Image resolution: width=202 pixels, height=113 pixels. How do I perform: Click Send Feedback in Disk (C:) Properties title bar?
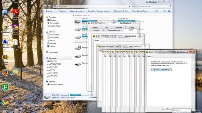click(126, 23)
